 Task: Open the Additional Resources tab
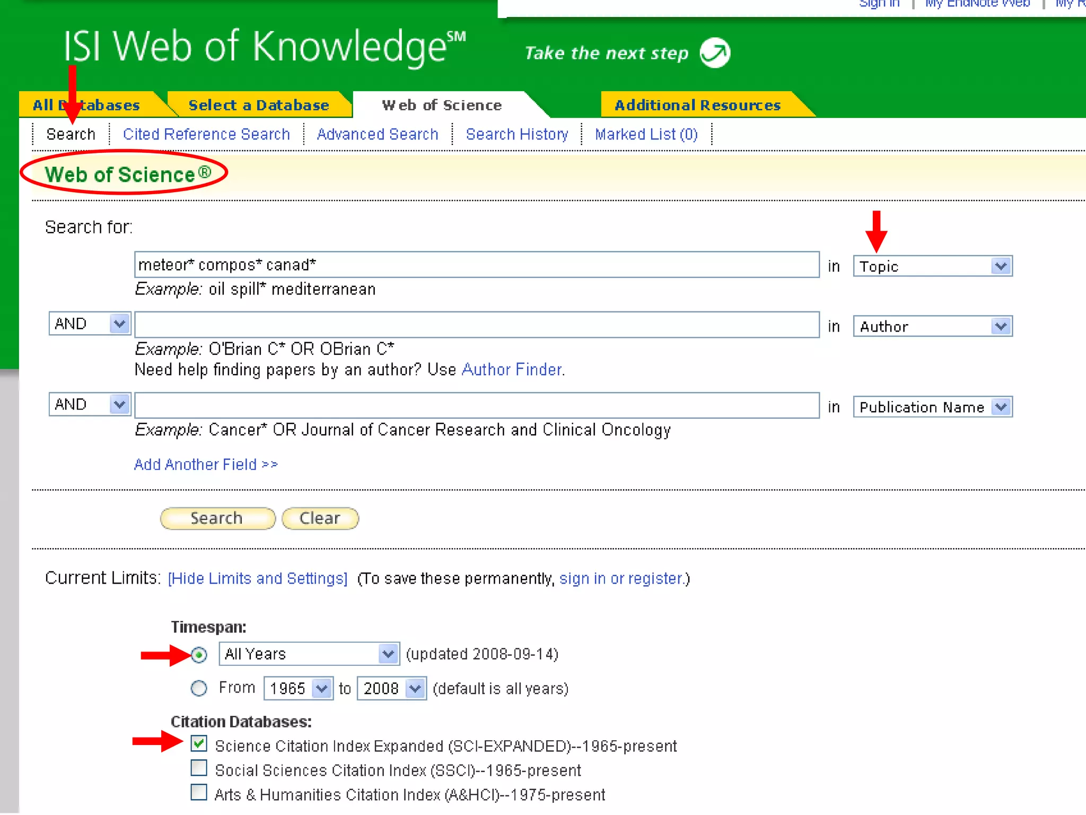(697, 105)
